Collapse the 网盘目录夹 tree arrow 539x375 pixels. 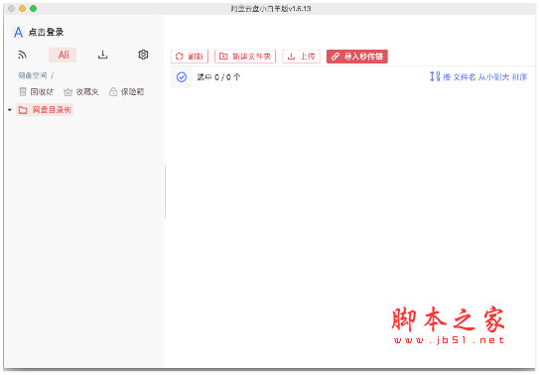point(10,110)
